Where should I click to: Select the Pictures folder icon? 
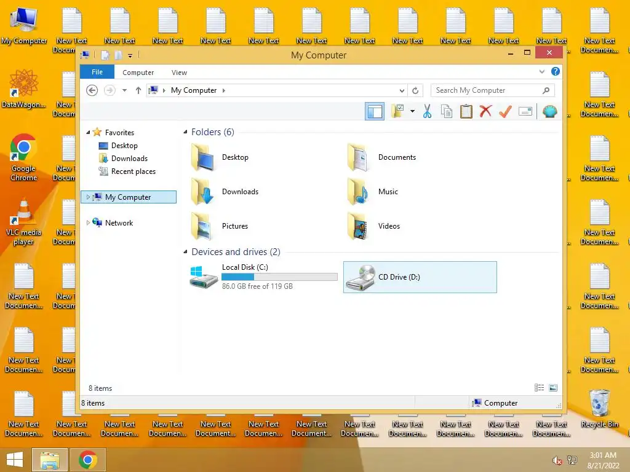point(202,226)
